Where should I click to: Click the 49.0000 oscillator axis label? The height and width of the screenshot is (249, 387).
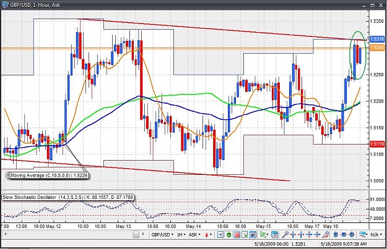378,209
